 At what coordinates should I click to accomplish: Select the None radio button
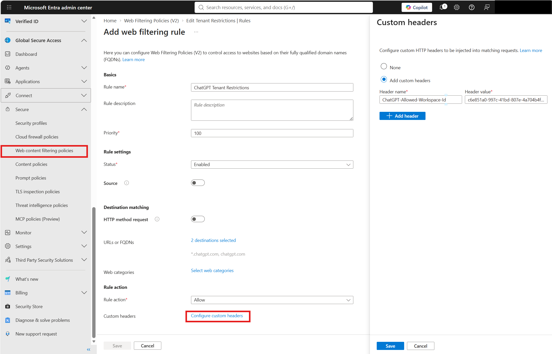[x=384, y=66]
